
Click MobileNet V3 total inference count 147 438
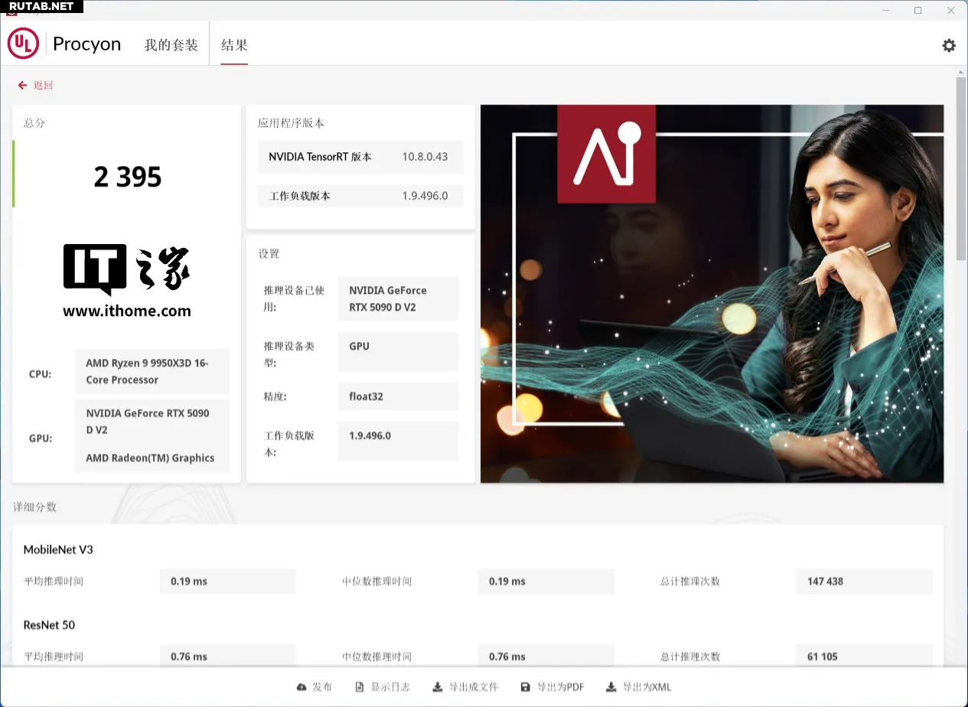click(x=864, y=582)
